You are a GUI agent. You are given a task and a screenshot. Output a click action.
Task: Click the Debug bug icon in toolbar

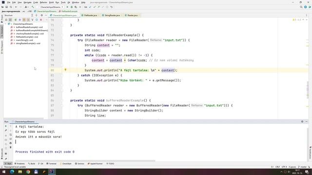[x=72, y=7]
